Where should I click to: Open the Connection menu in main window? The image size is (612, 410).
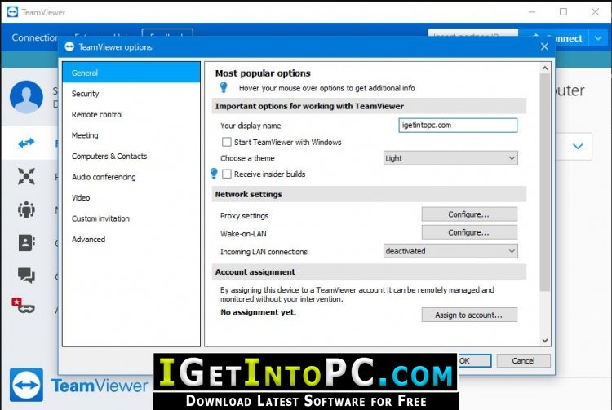pyautogui.click(x=35, y=37)
